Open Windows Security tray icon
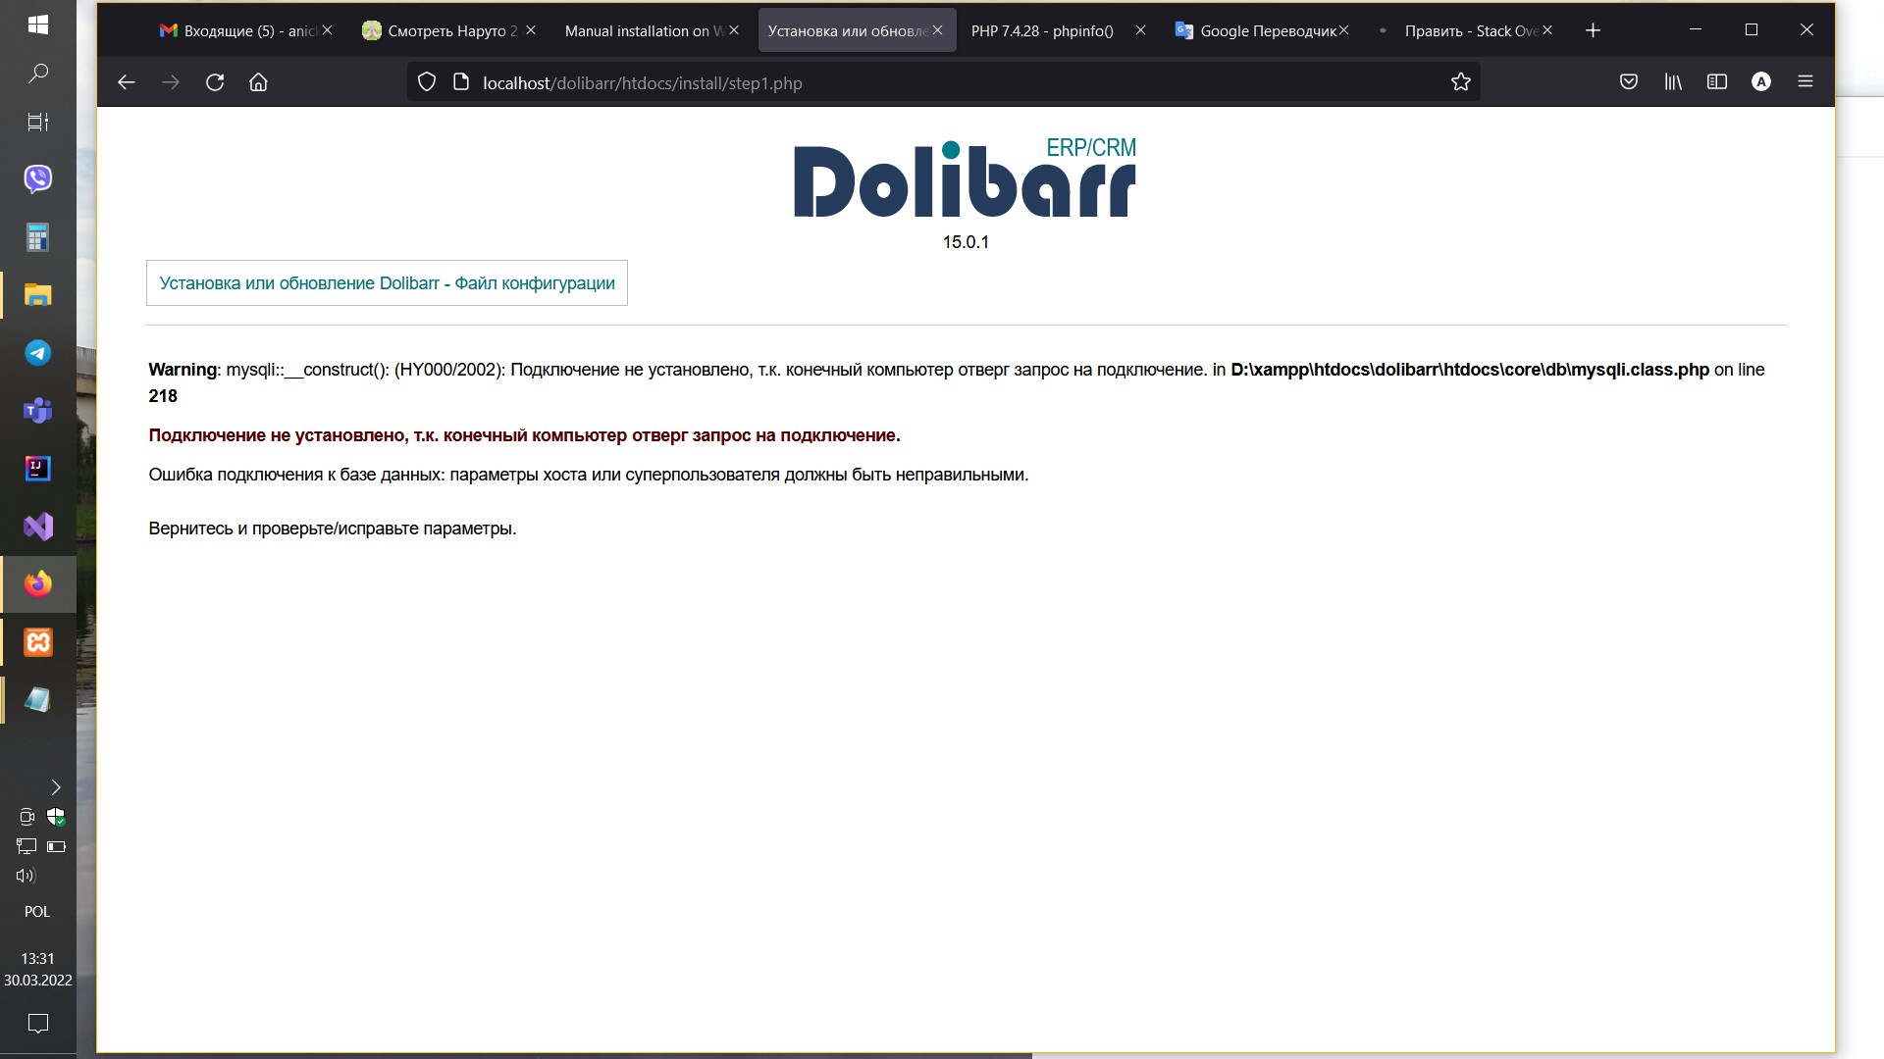The image size is (1884, 1059). pos(56,817)
